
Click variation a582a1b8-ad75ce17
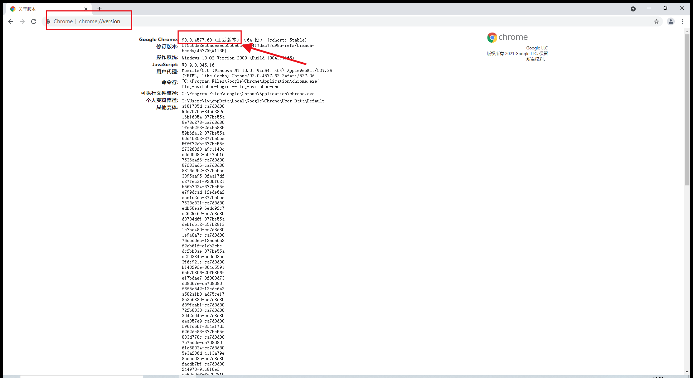tap(203, 294)
